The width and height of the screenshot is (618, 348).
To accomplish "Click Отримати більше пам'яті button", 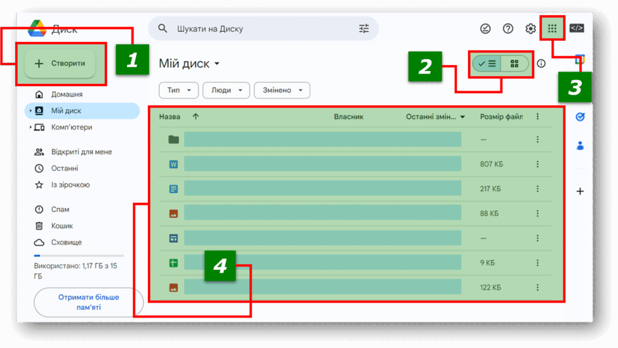I will (x=89, y=302).
